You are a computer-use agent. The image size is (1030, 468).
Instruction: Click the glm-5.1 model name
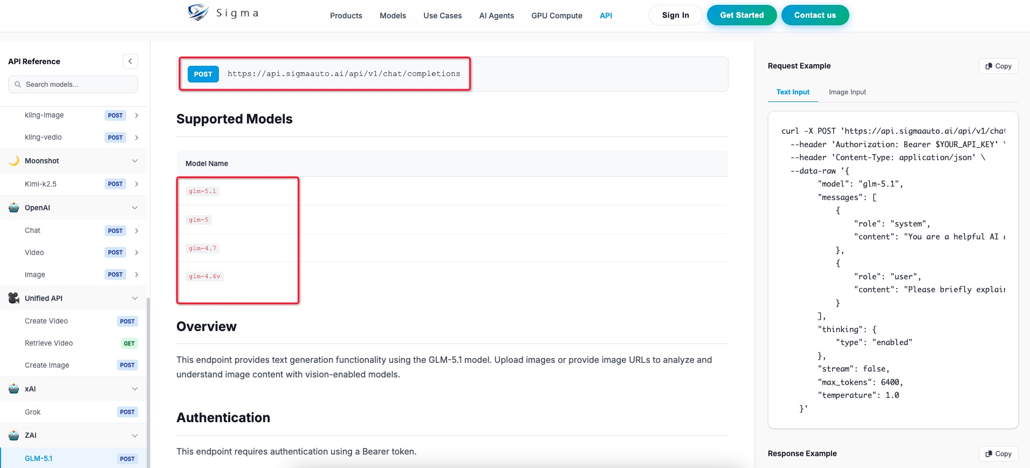[202, 191]
